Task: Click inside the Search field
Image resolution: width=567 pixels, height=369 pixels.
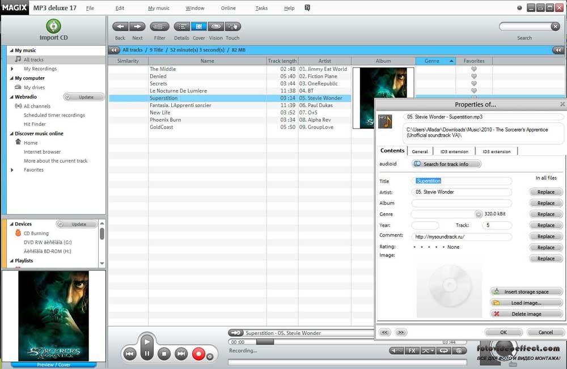Action: tap(524, 27)
